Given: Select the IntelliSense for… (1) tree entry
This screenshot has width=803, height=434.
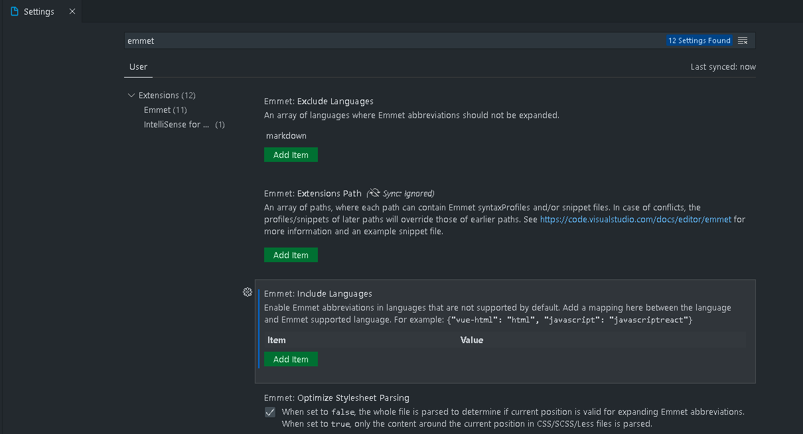Looking at the screenshot, I should click(x=177, y=125).
